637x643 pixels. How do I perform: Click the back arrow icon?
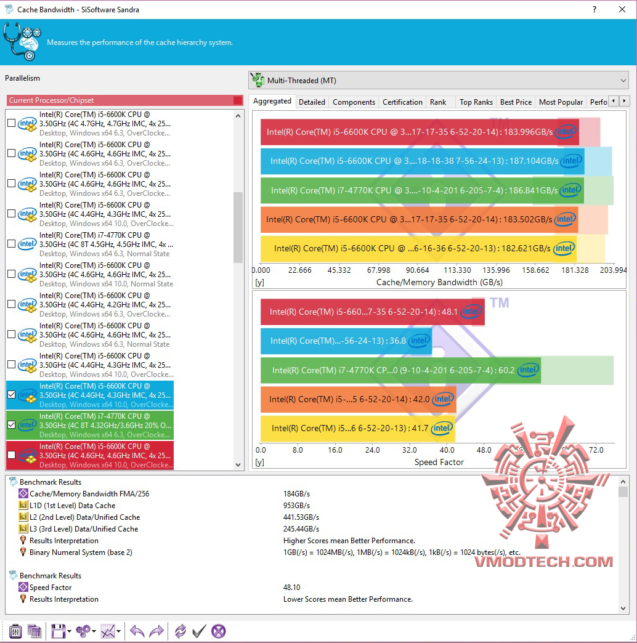point(137,631)
